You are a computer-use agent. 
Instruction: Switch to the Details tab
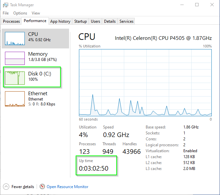(x=110, y=21)
